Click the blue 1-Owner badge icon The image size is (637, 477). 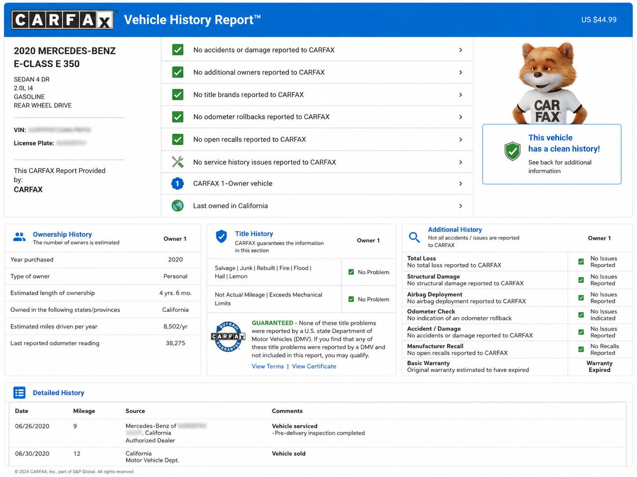point(177,184)
